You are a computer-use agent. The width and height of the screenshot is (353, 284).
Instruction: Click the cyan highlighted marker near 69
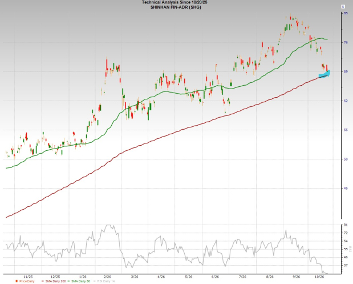(x=324, y=74)
